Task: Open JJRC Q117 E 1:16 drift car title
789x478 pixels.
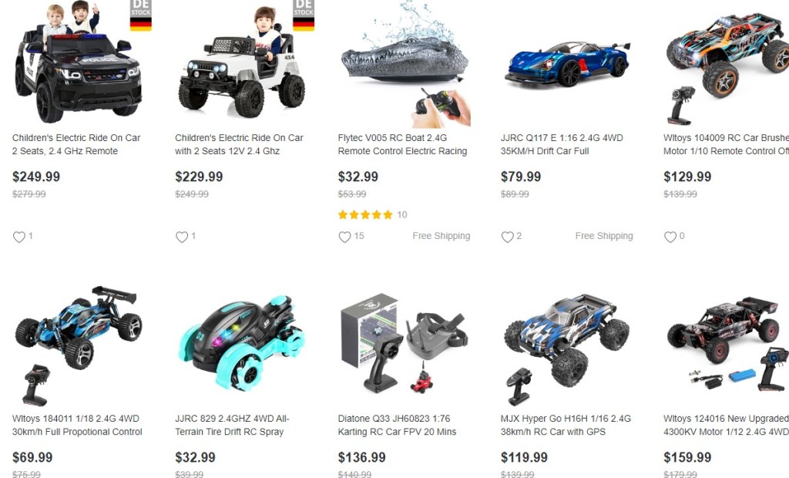Action: click(x=562, y=145)
